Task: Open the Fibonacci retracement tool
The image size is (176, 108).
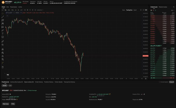Action: (3, 20)
